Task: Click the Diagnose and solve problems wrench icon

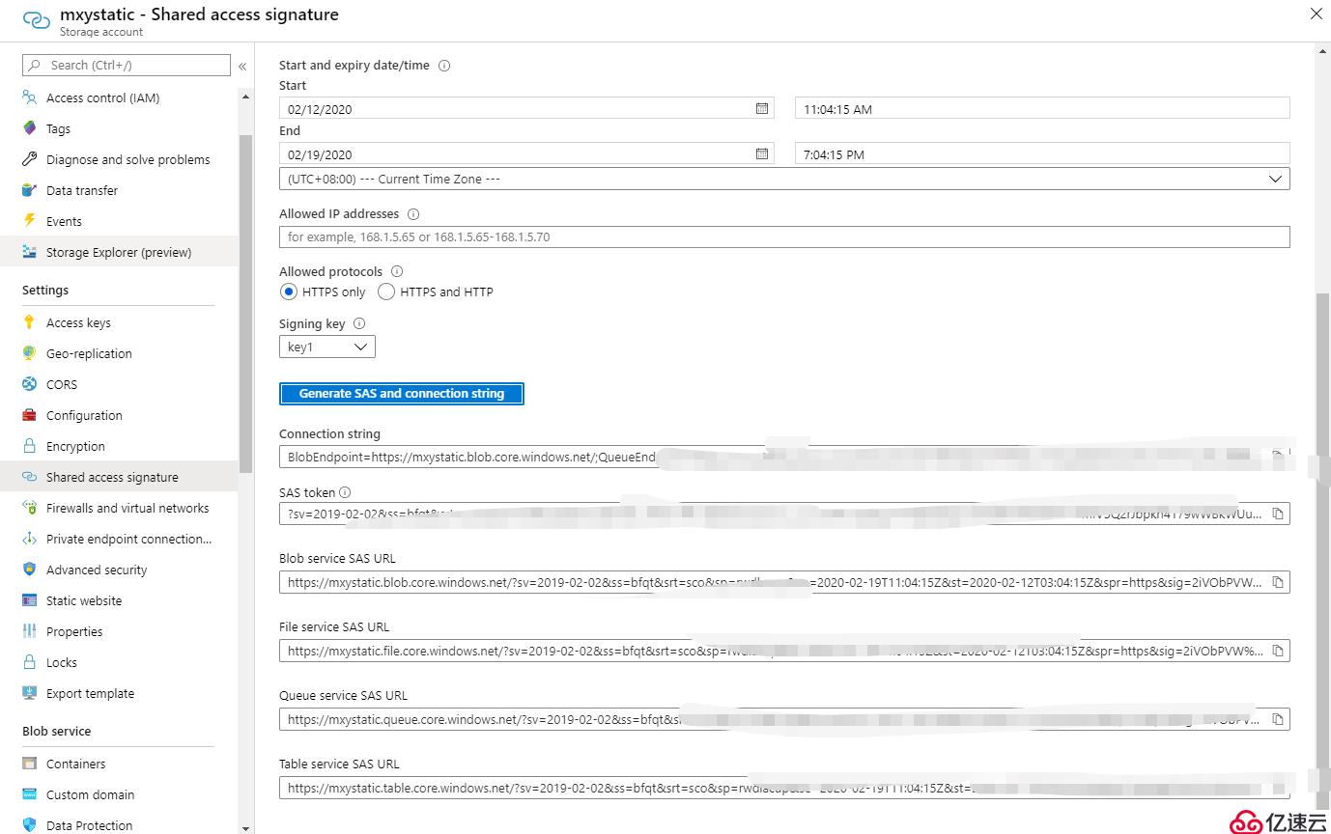Action: [x=29, y=159]
